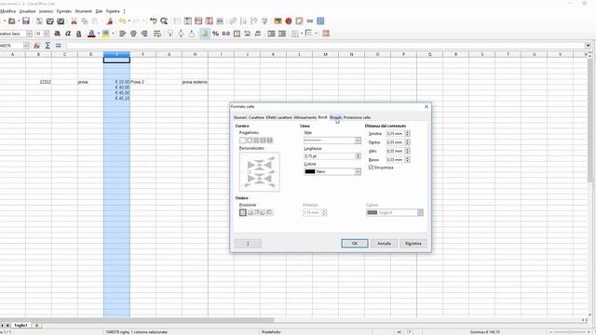Image resolution: width=596 pixels, height=335 pixels.
Task: Click the Insert Chart red circle icon
Action: [x=289, y=21]
